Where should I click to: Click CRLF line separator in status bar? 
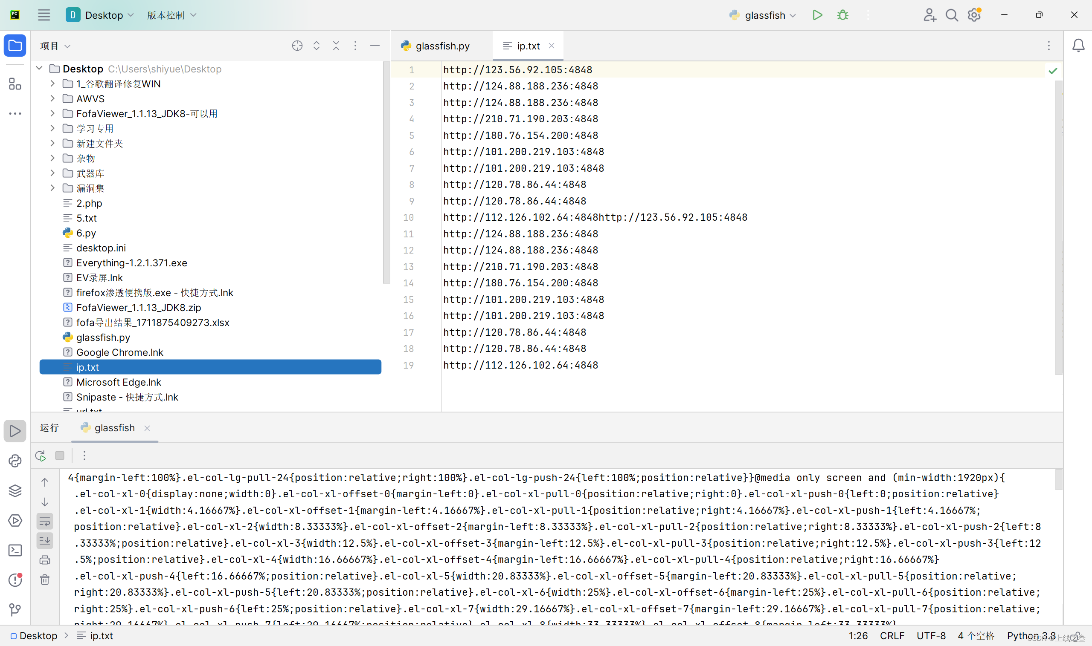pos(892,635)
